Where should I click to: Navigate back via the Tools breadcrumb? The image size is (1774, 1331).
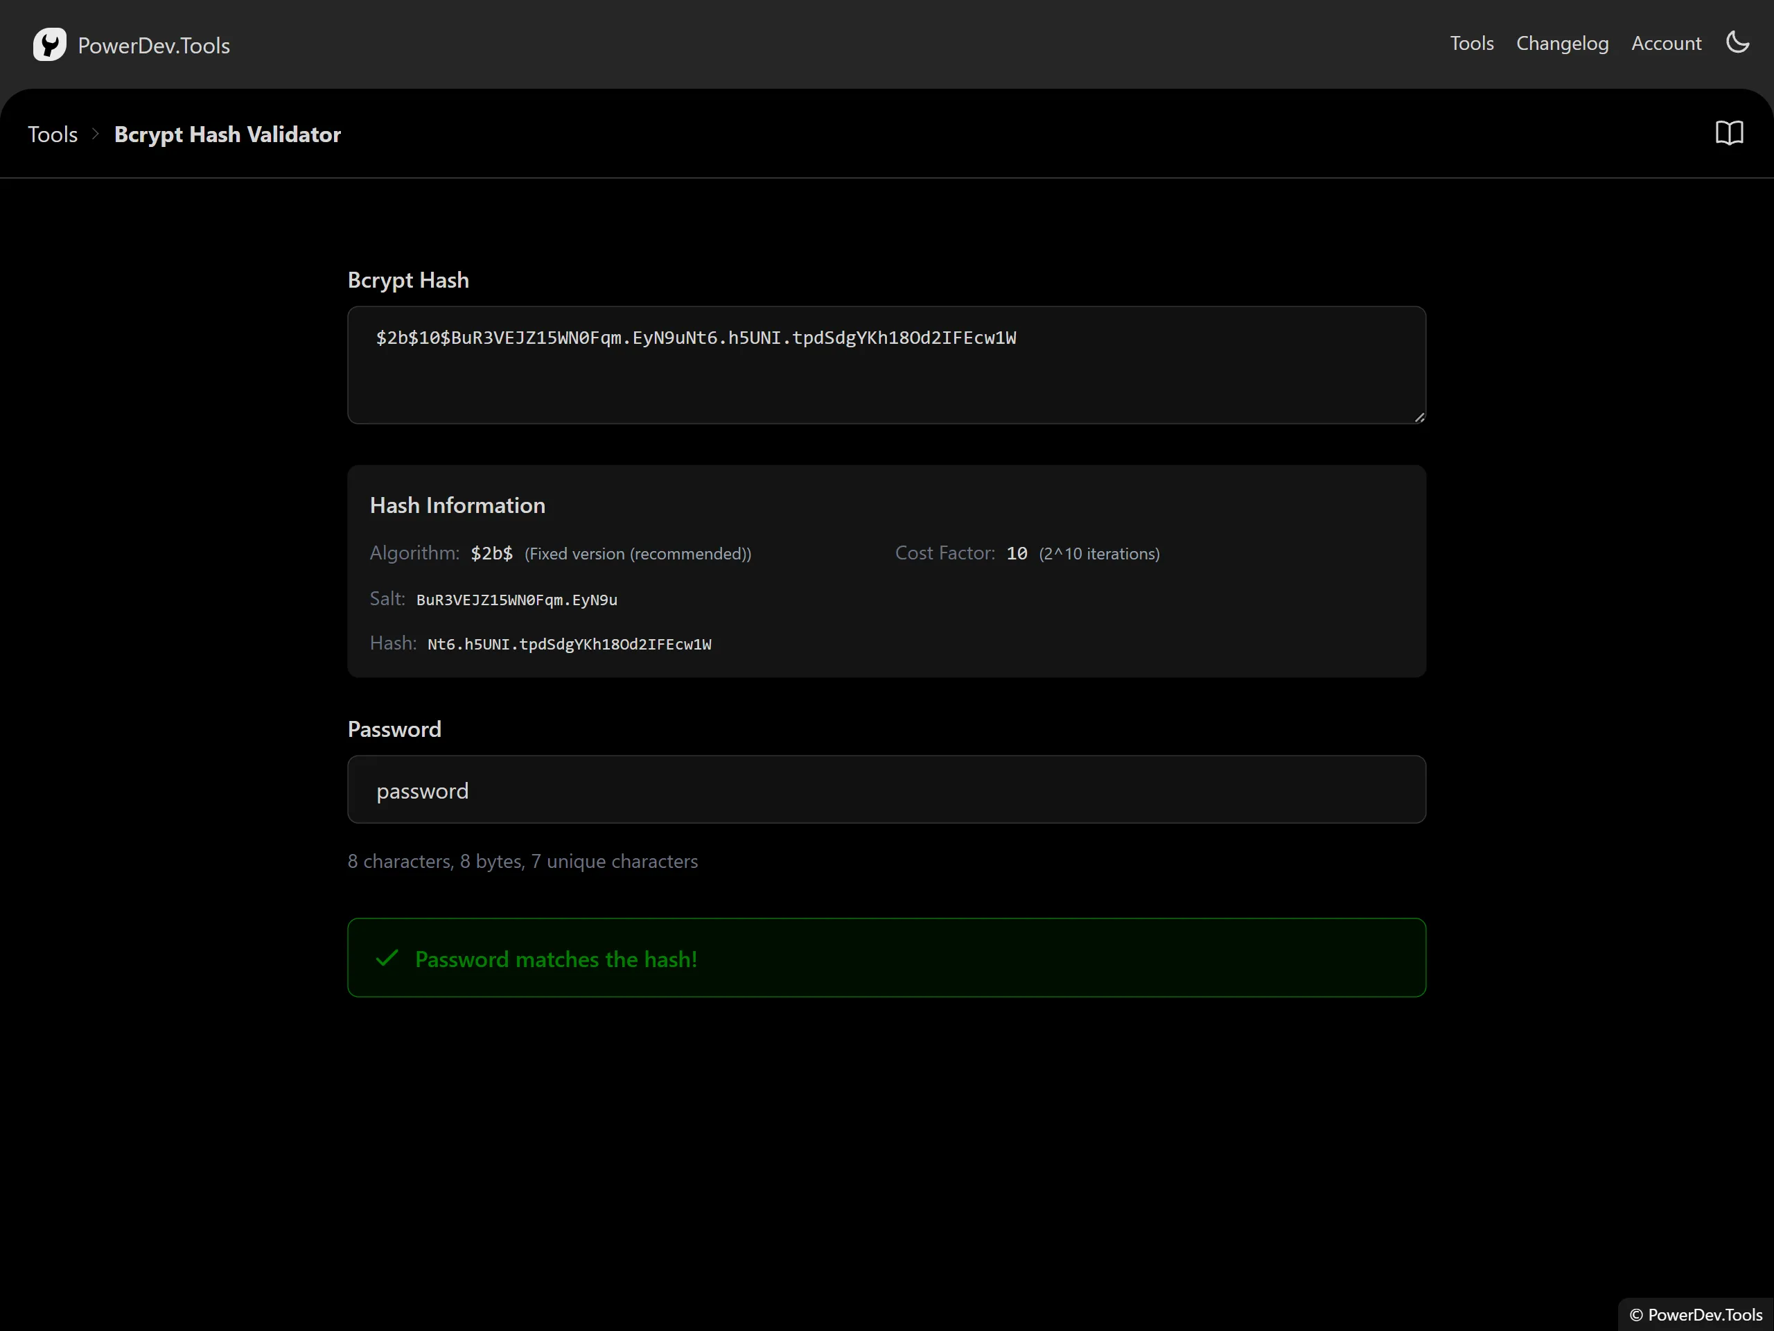pyautogui.click(x=52, y=134)
